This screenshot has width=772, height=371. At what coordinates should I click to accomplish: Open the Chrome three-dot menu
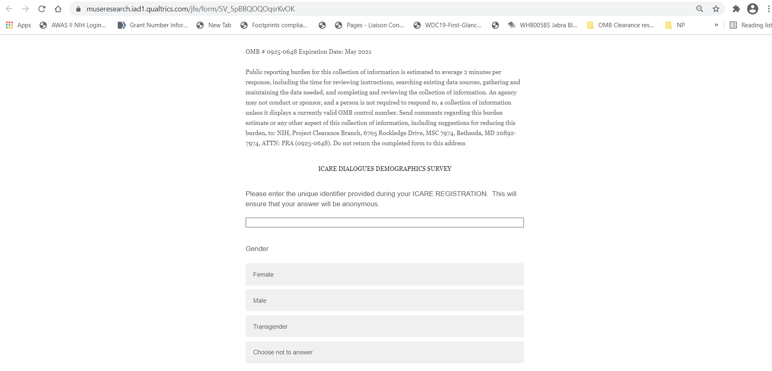click(x=768, y=9)
